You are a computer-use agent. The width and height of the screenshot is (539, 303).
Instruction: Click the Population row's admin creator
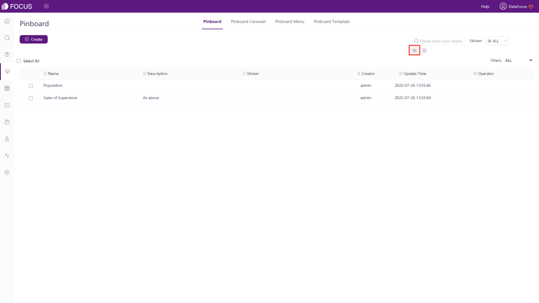click(366, 86)
